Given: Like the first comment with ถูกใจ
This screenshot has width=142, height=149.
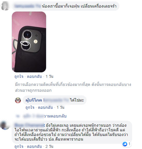Looking at the screenshot, I should (19, 76).
